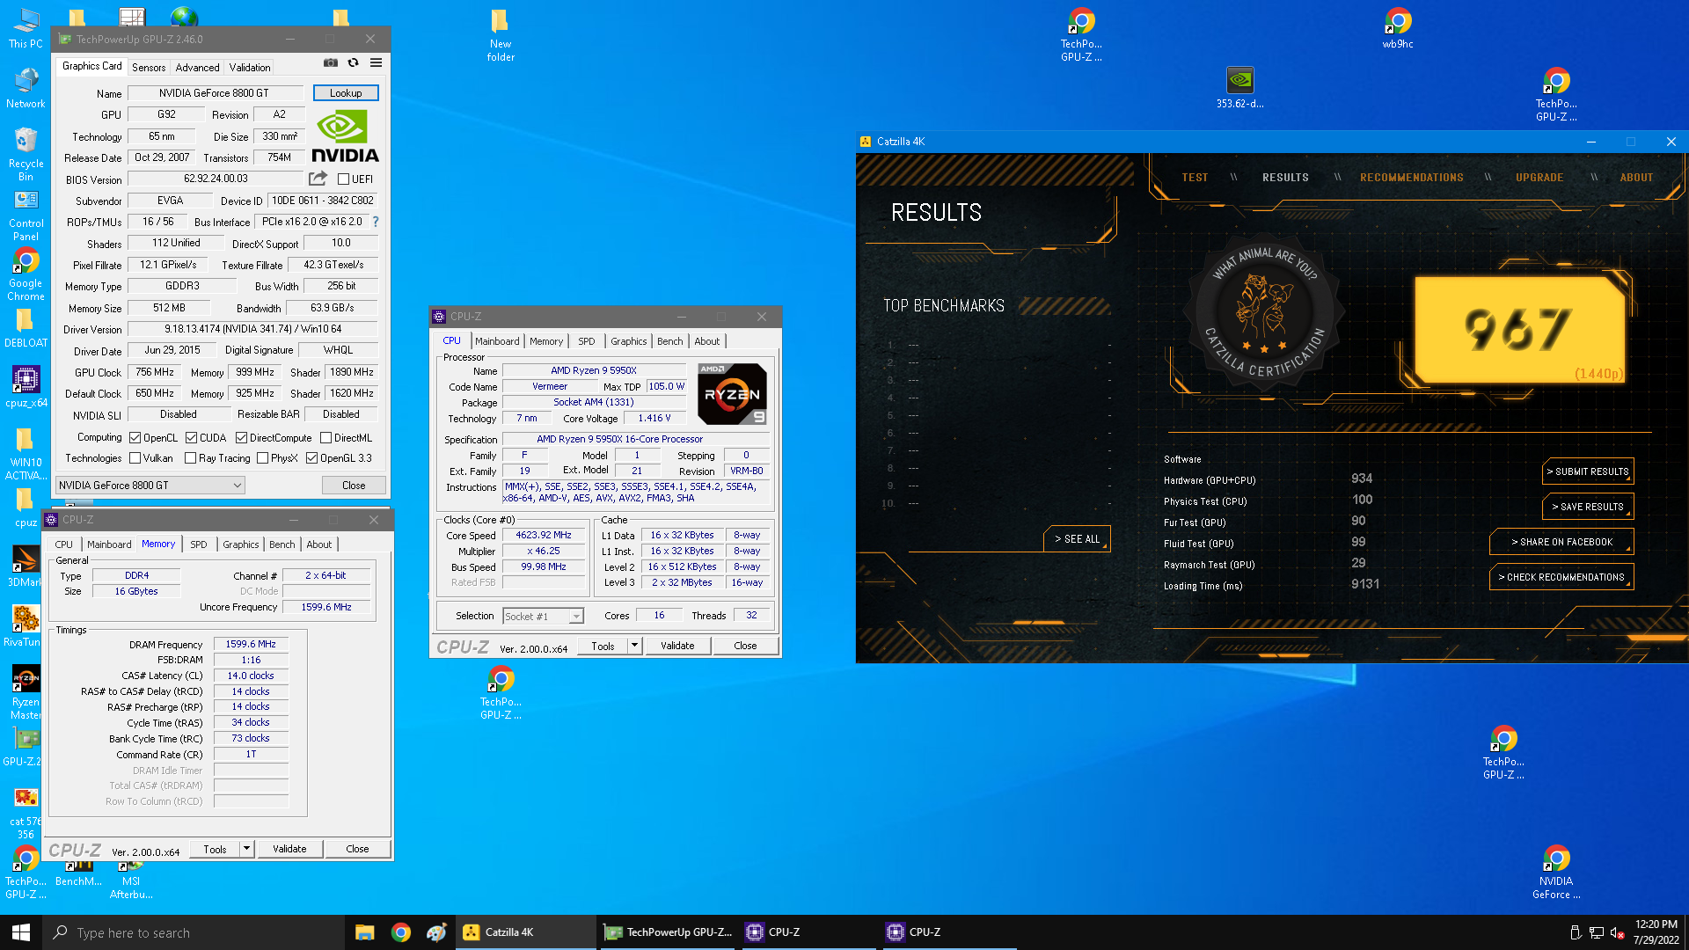Open the Upgrade tab in Catzilla

1539,178
